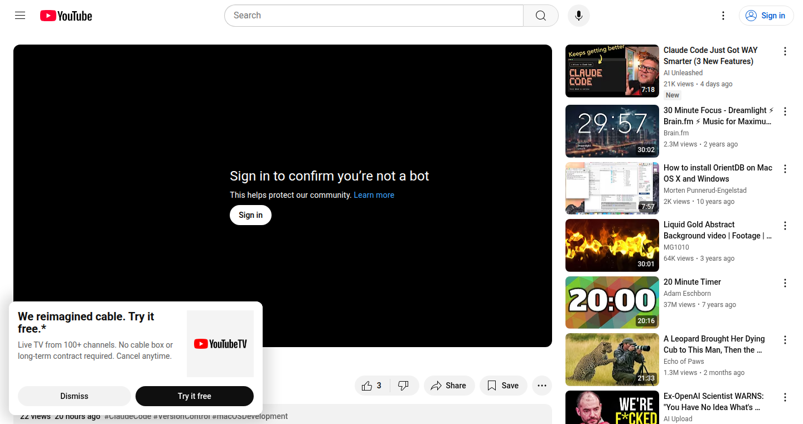Click title Claude Code Just Got WAY Smarter
Screen dimensions: 803x424
pos(710,56)
